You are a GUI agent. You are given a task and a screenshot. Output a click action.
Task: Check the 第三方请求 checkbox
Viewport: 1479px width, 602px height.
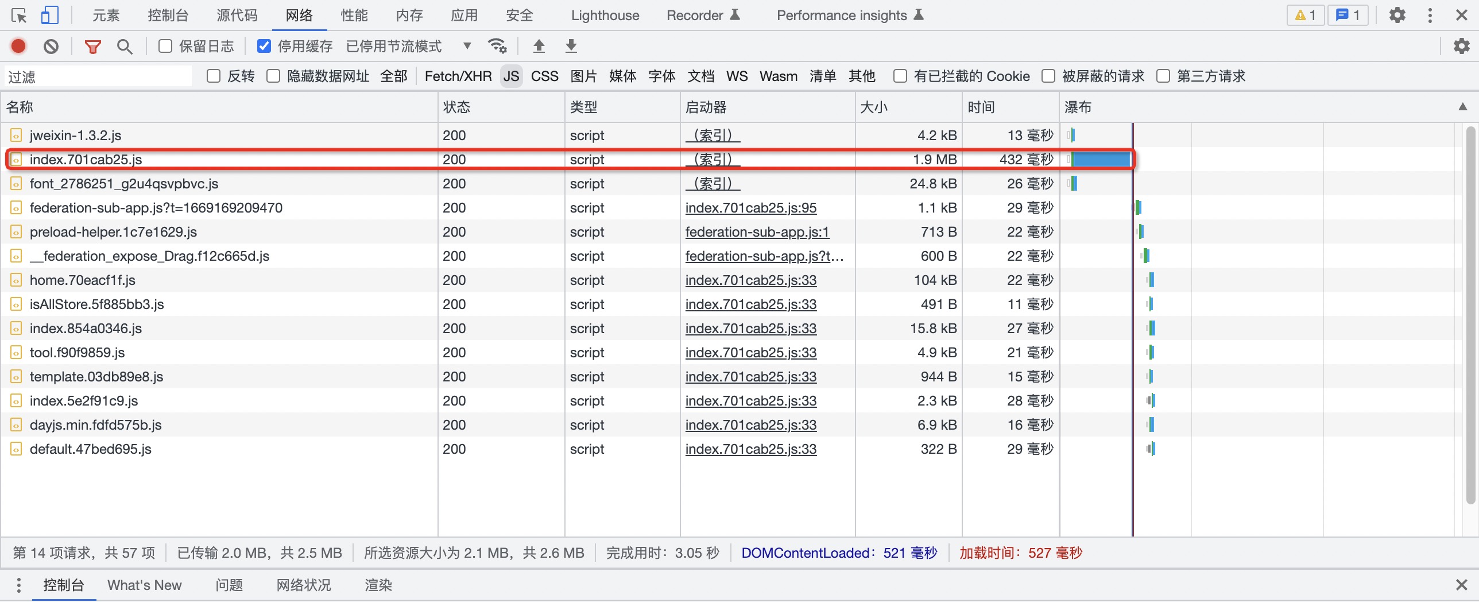pyautogui.click(x=1163, y=76)
